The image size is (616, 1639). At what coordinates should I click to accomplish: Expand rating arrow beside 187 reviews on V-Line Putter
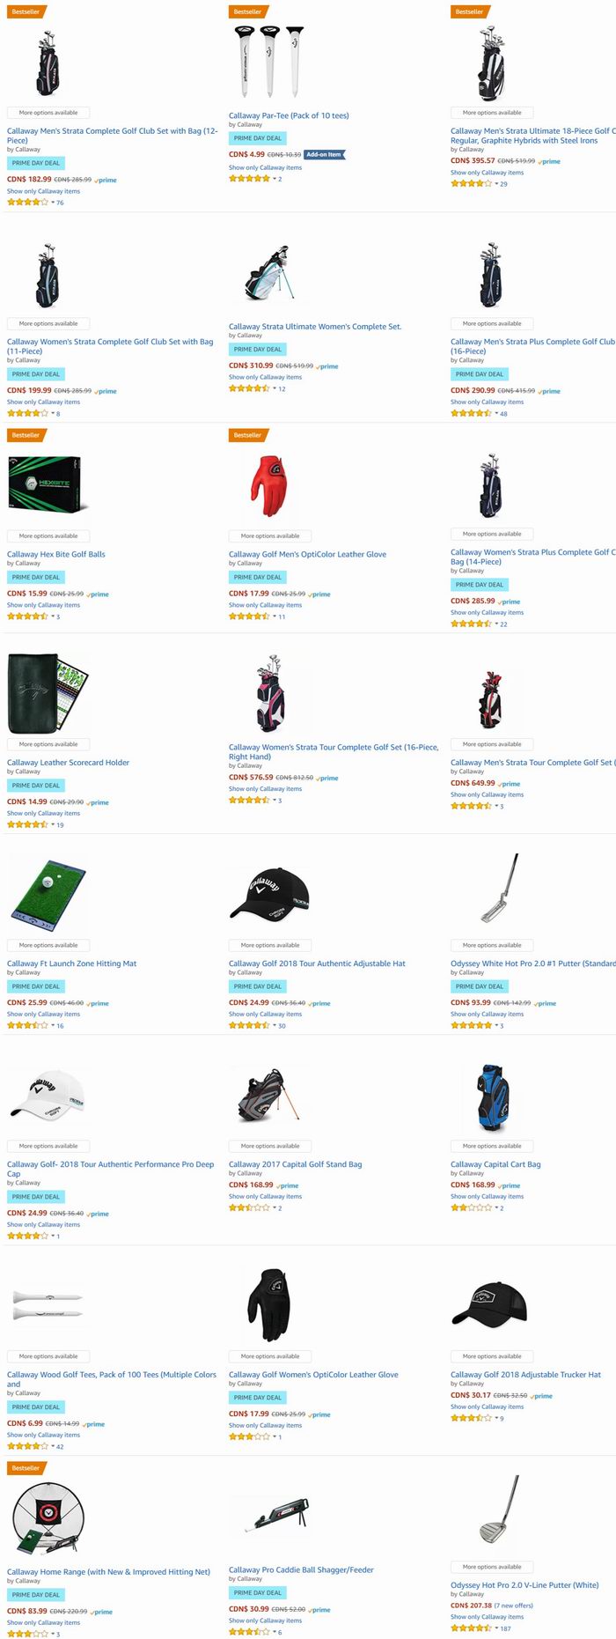coord(496,1628)
